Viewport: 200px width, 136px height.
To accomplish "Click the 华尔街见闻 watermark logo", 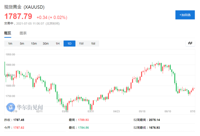I will tap(24, 107).
